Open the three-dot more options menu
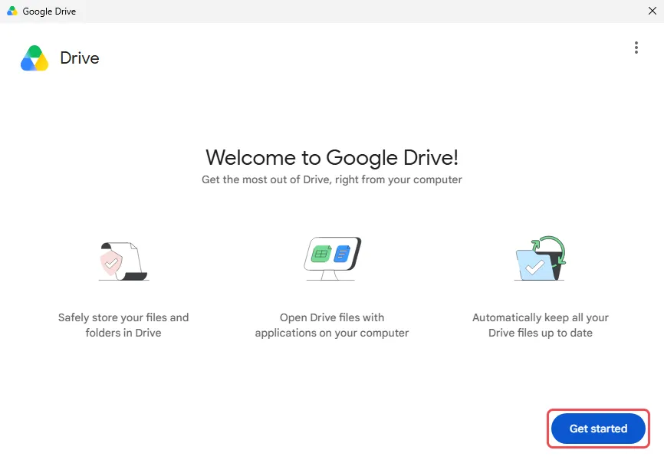The width and height of the screenshot is (664, 460). (x=636, y=48)
